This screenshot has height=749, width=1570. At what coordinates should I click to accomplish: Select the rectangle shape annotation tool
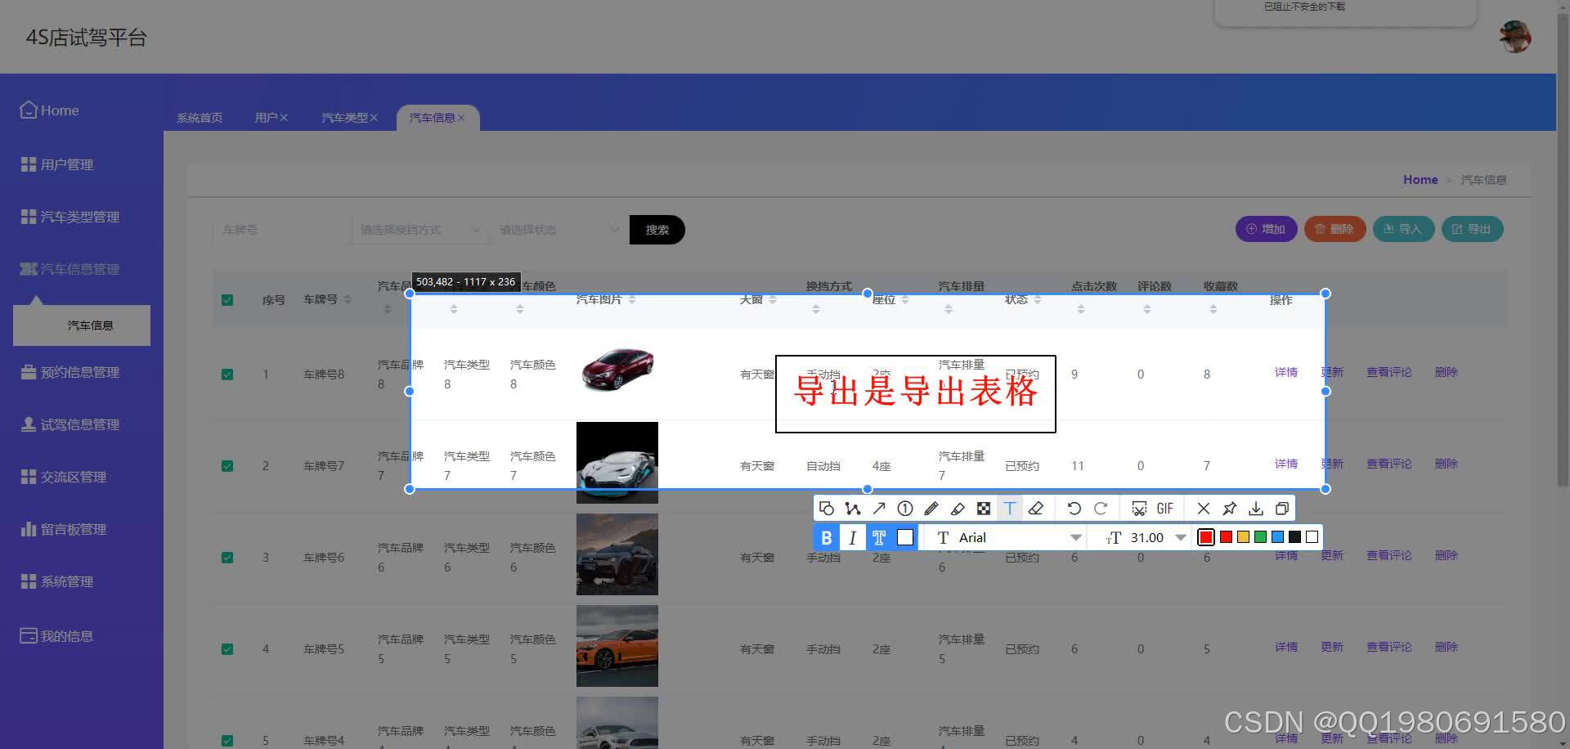(x=827, y=508)
